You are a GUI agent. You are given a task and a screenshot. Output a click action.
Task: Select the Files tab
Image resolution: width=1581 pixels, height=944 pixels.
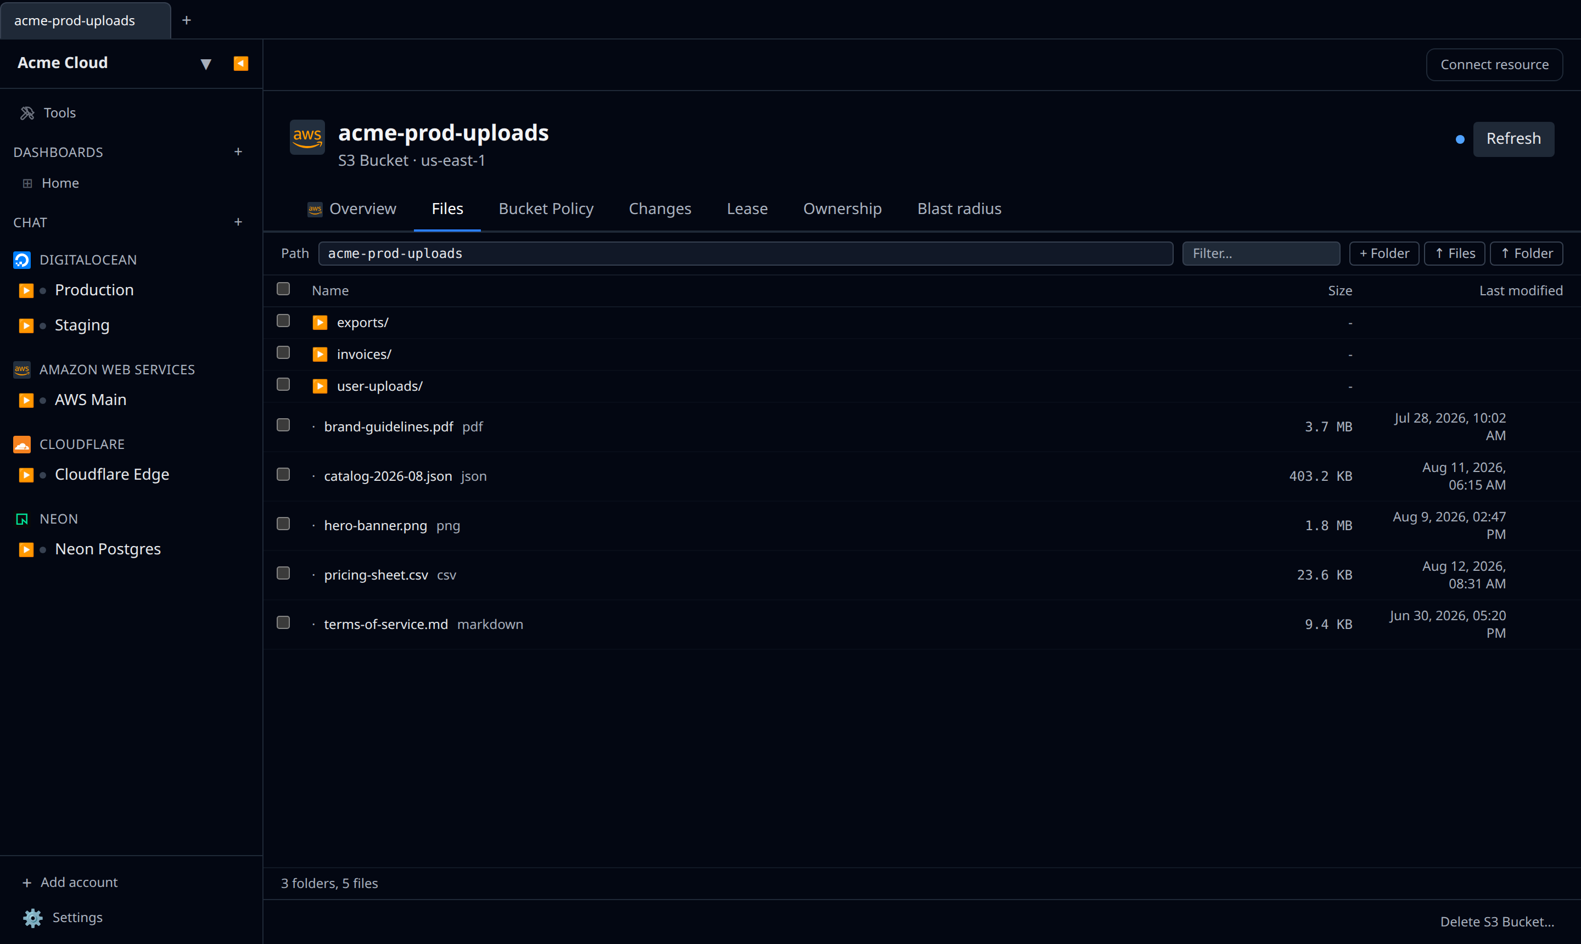447,209
